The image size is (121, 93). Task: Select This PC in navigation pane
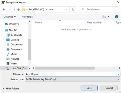click(x=11, y=30)
